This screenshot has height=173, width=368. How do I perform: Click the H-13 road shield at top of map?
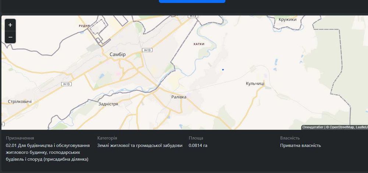pos(192,16)
